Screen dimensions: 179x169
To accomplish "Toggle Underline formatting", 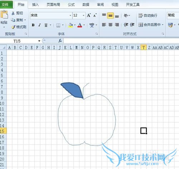I will tap(46, 25).
